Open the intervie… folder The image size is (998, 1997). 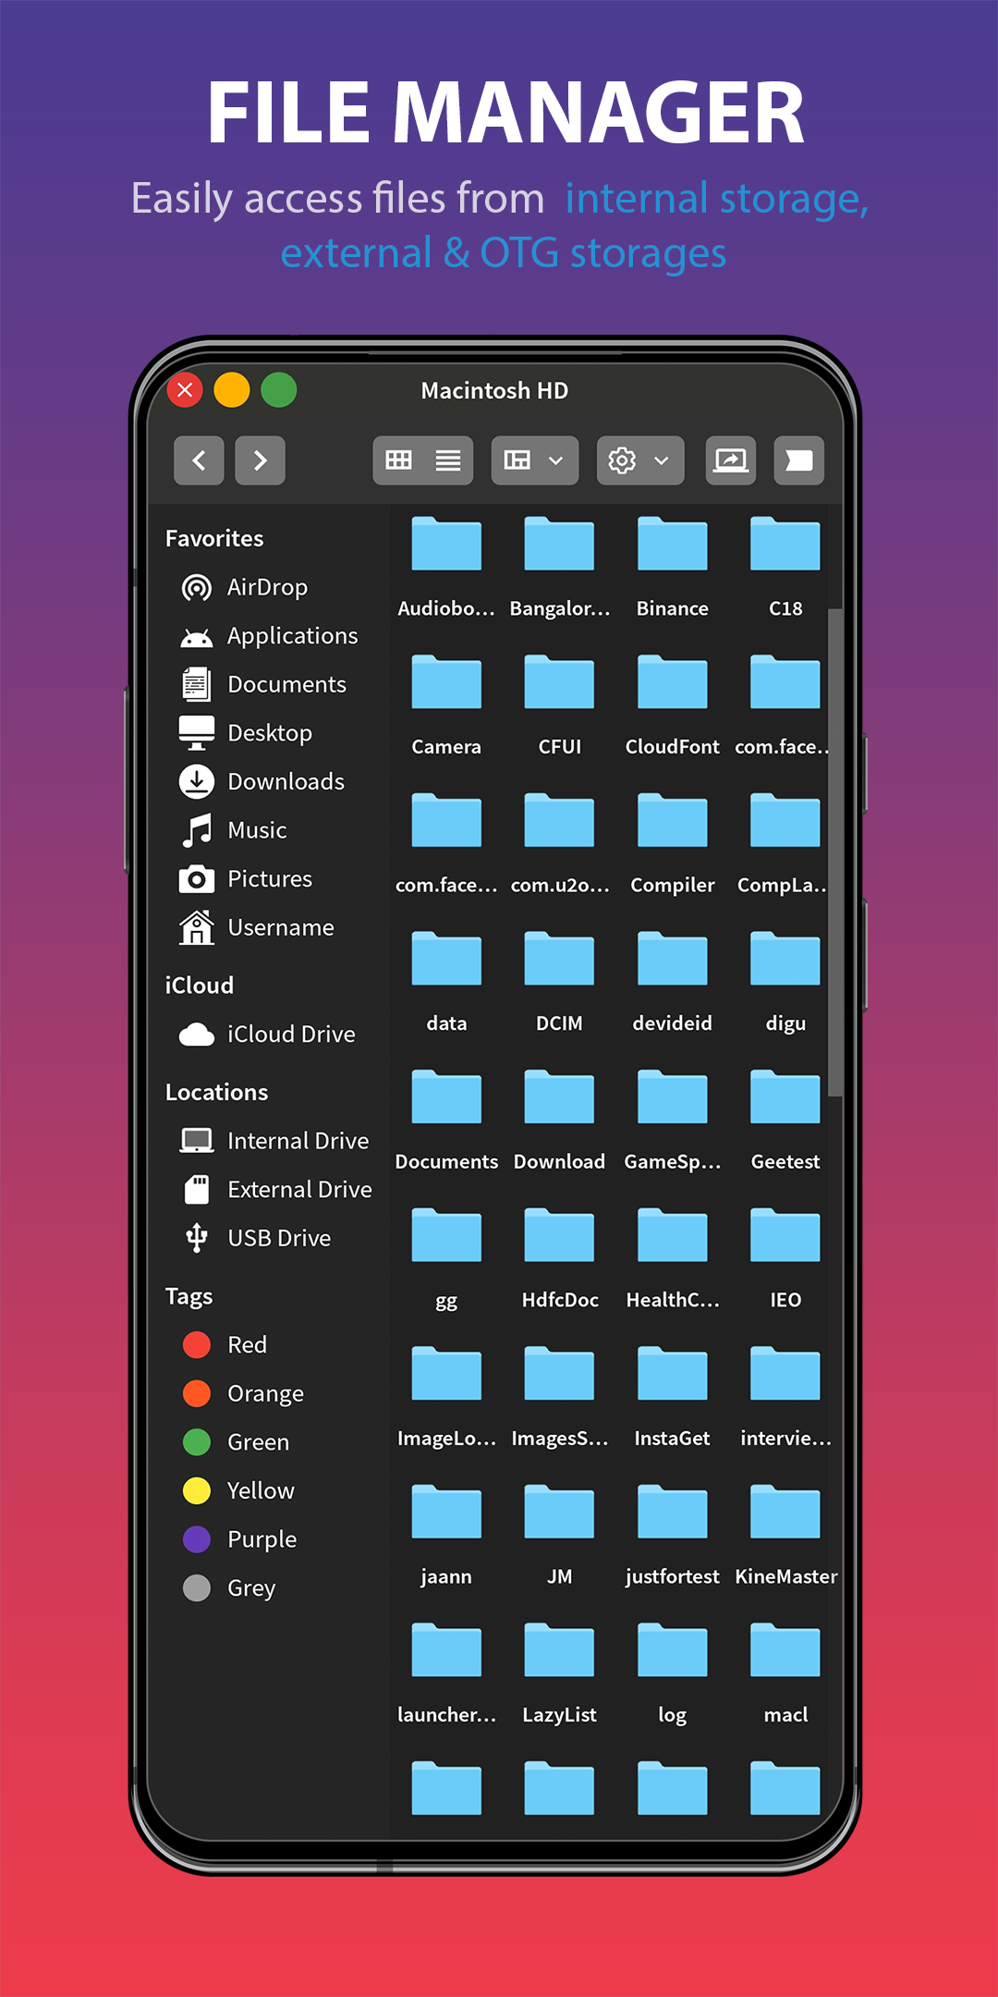coord(785,1396)
